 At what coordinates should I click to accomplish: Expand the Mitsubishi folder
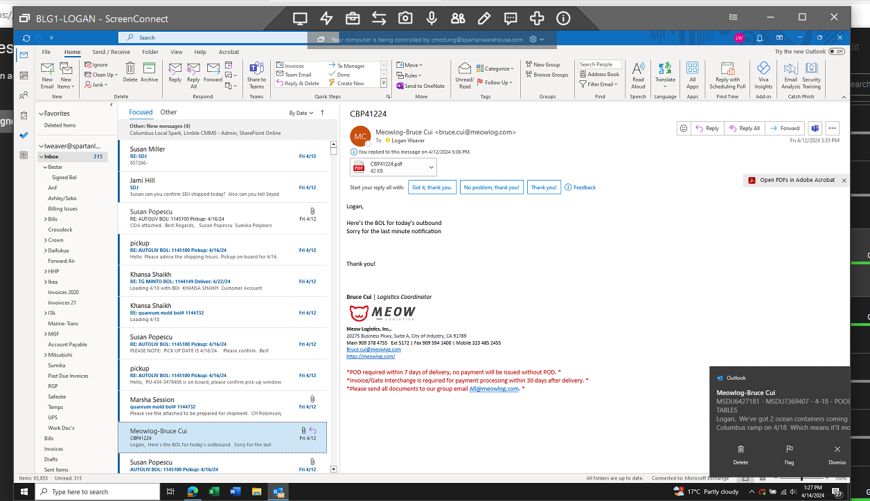point(45,355)
